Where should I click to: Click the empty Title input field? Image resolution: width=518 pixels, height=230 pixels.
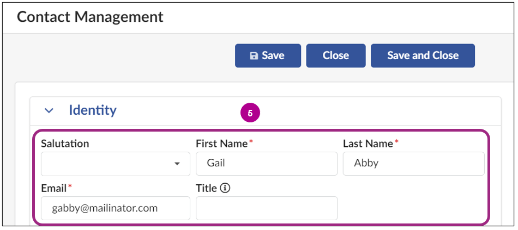click(266, 208)
